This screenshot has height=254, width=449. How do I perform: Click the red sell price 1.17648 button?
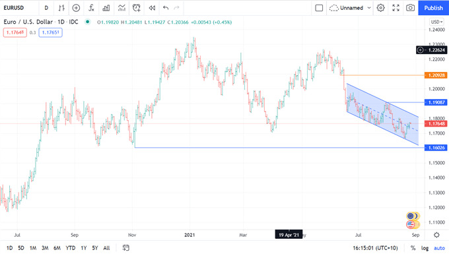point(15,32)
